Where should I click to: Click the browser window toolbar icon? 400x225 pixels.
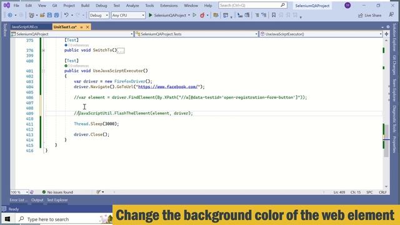[x=226, y=15]
